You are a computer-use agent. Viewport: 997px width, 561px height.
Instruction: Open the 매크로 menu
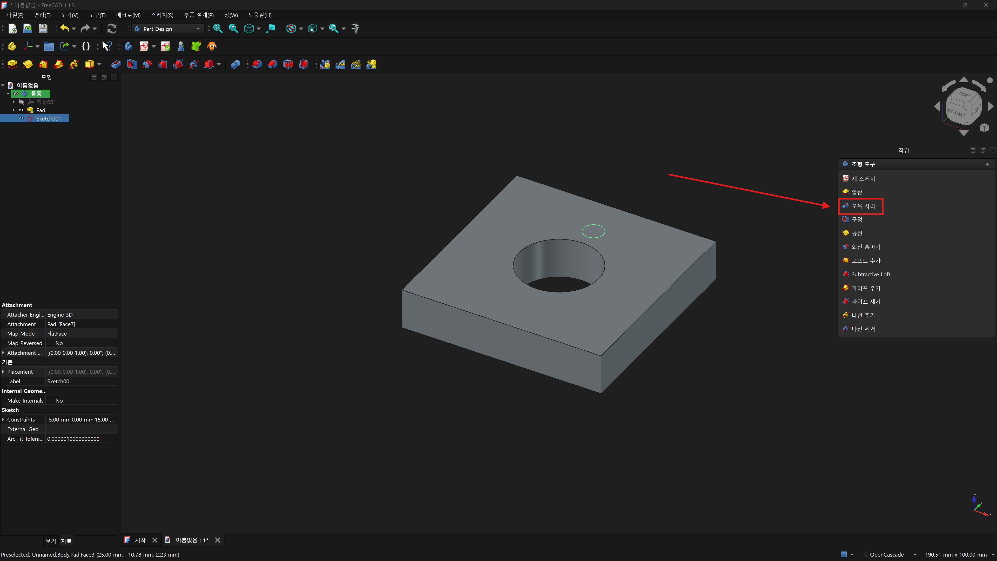tap(128, 15)
